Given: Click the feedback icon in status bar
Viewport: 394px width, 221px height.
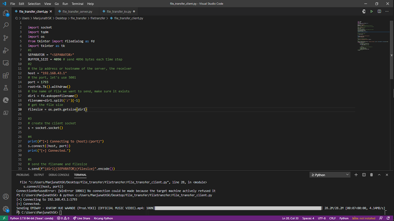Looking at the screenshot, I should pyautogui.click(x=381, y=218).
